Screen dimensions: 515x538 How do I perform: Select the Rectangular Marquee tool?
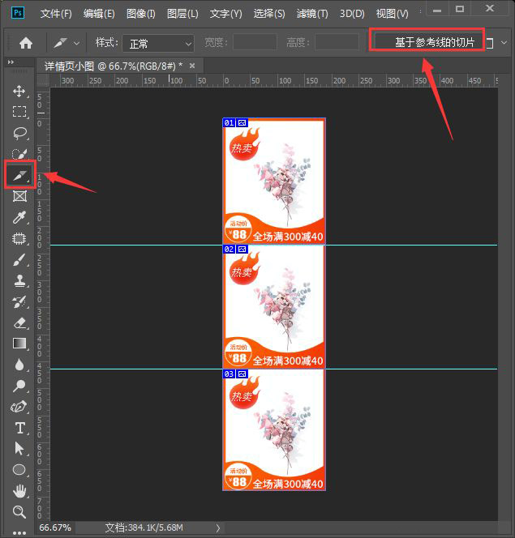pos(19,112)
